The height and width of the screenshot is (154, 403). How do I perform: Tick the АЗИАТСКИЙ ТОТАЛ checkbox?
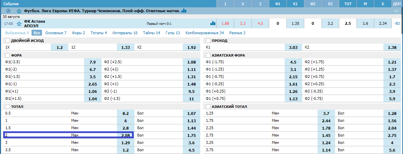208,107
